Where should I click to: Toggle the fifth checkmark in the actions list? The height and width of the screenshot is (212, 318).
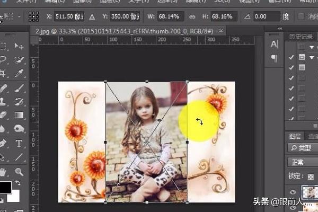click(291, 99)
